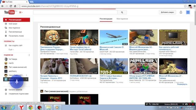Open subscriptions options three-dot menu
The width and height of the screenshot is (196, 110).
[29, 55]
